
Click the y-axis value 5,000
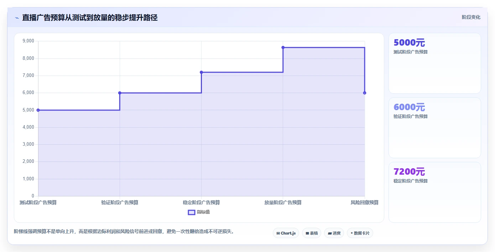[28, 110]
